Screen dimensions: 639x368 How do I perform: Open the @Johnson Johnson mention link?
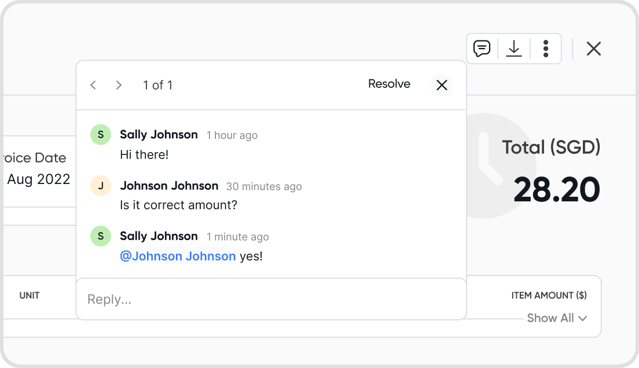pos(178,256)
